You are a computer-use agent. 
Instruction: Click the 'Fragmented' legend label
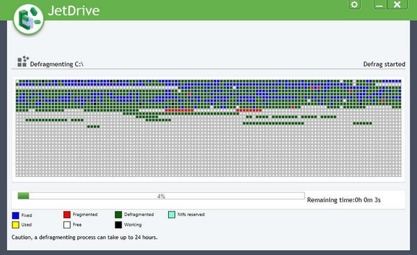pyautogui.click(x=85, y=215)
